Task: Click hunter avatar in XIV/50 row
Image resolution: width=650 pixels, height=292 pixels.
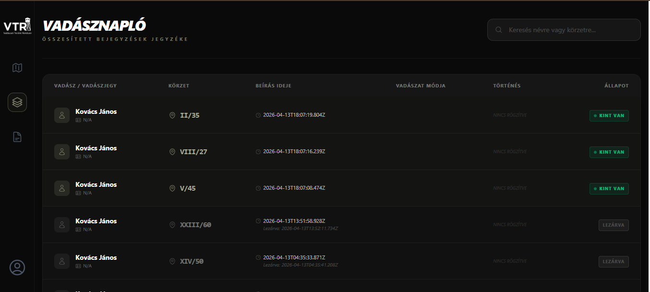Action: 62,261
